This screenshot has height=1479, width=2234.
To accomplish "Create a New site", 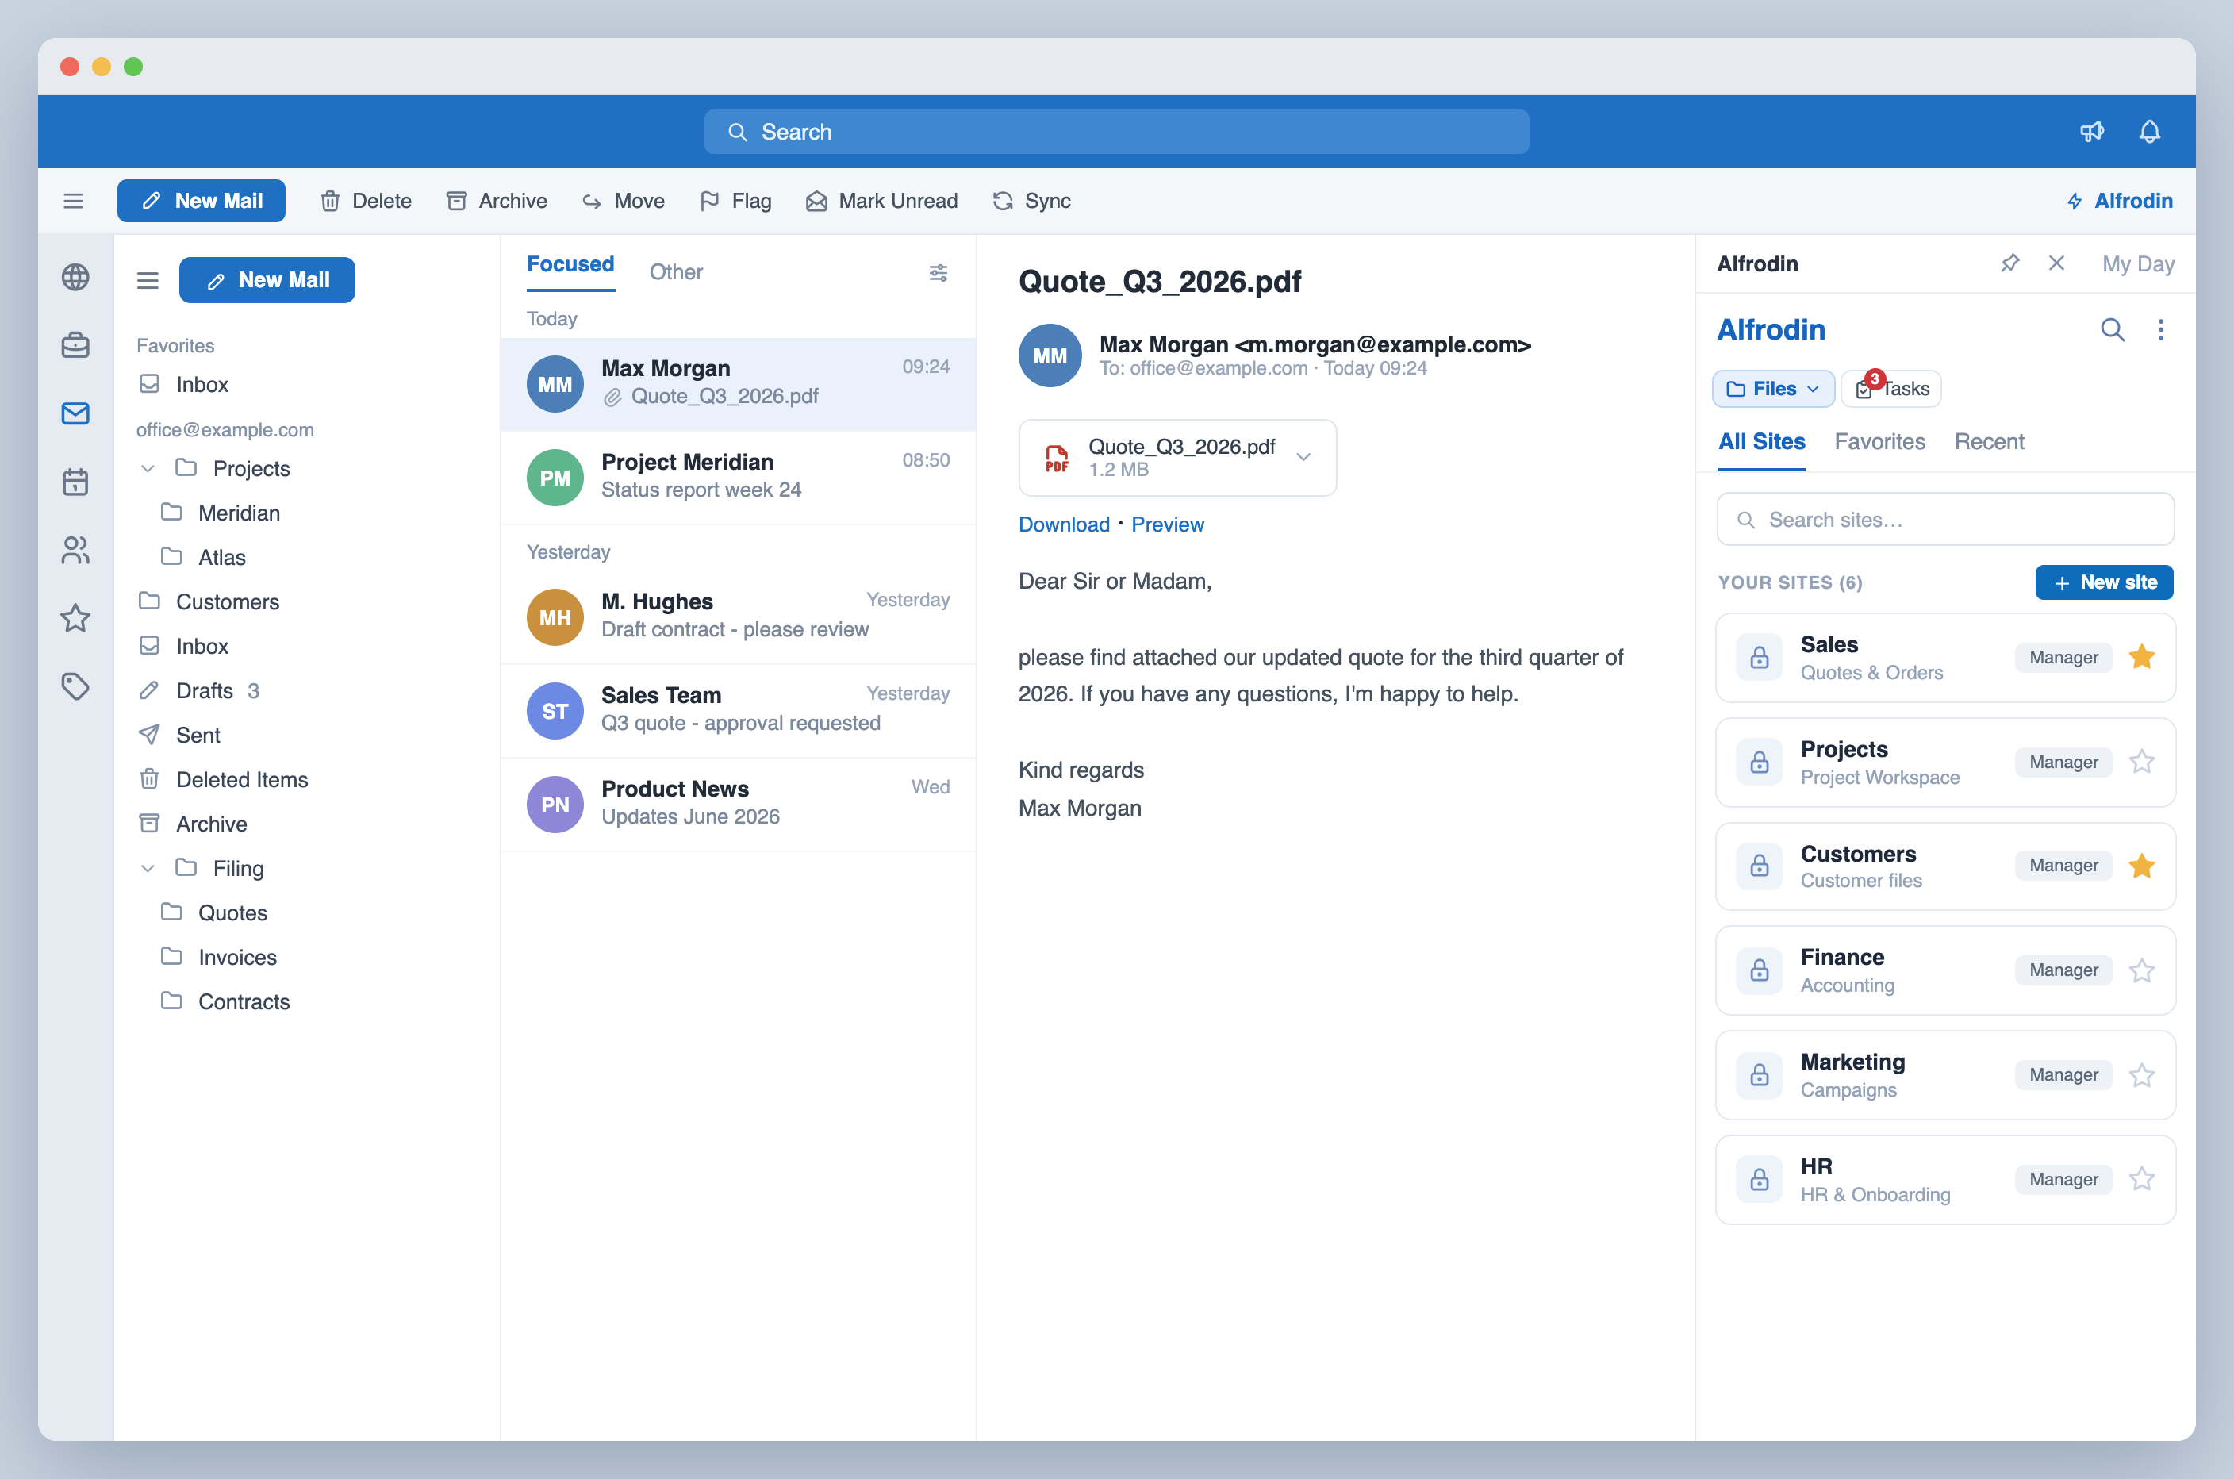I will pos(2104,583).
